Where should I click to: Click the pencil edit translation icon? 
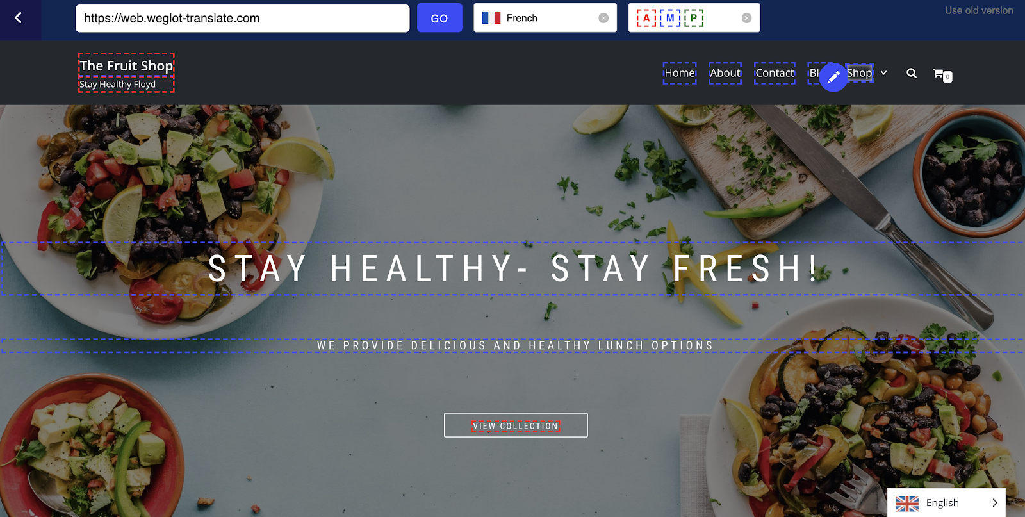tap(833, 78)
